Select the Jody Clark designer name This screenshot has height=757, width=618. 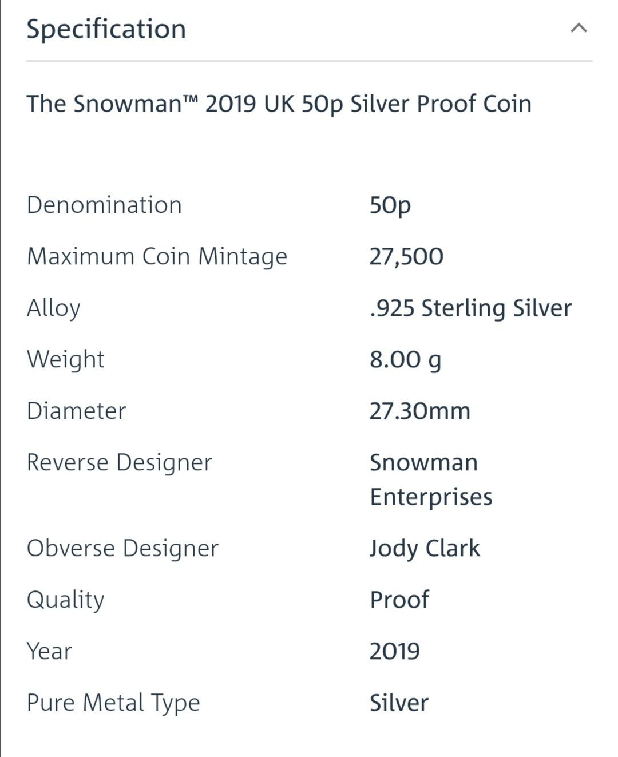[x=425, y=549]
